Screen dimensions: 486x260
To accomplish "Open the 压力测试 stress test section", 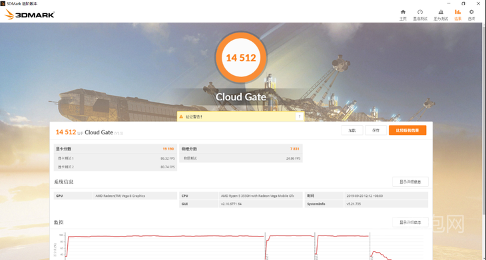I will click(441, 15).
